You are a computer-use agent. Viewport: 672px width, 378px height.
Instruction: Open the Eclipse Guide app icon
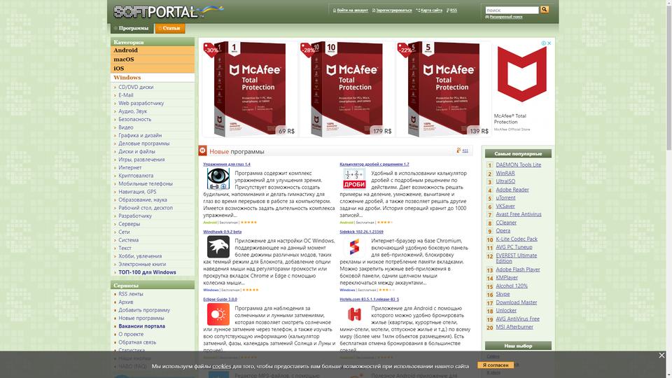218,314
